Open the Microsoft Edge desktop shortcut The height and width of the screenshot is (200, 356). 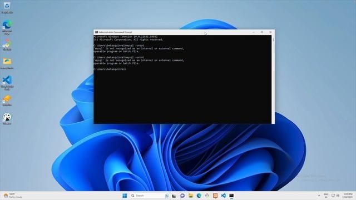pos(7,27)
